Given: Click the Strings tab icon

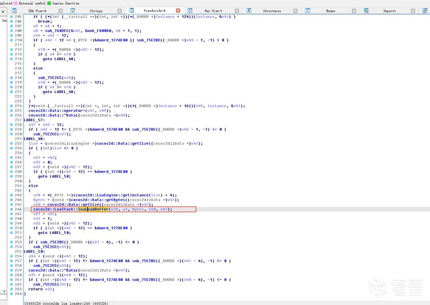Looking at the screenshot, I should [x=73, y=10].
